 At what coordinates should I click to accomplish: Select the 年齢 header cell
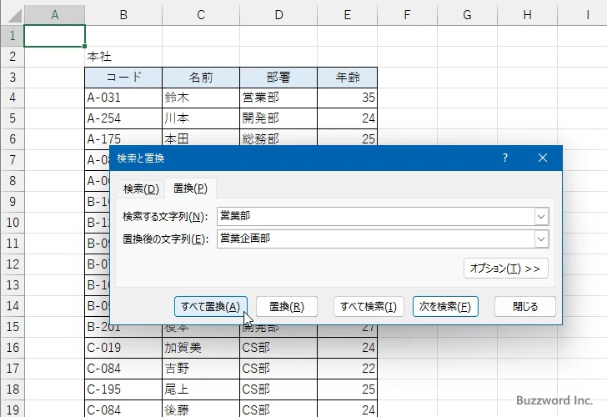[347, 78]
